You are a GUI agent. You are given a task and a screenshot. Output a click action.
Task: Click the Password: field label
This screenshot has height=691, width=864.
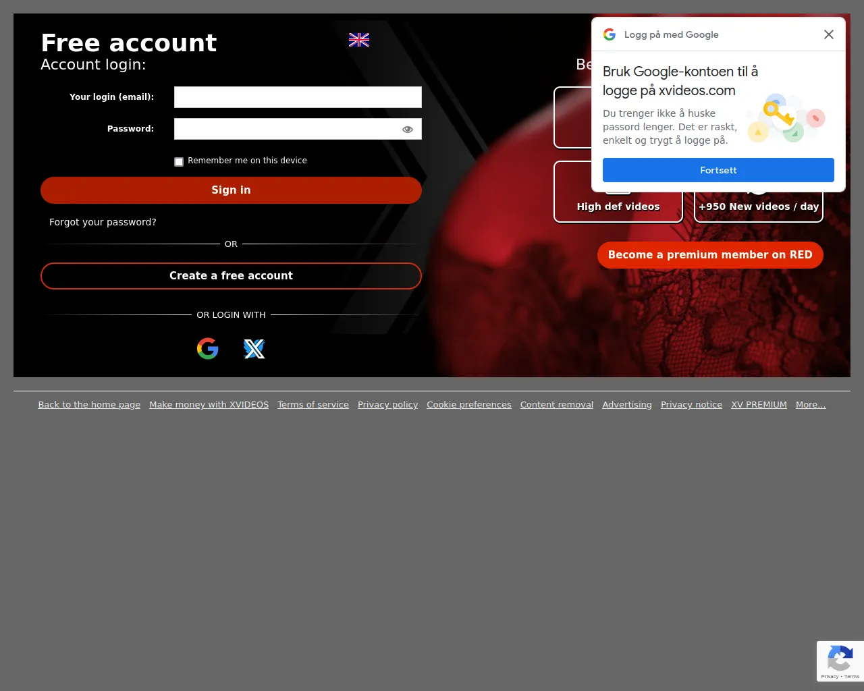[130, 129]
